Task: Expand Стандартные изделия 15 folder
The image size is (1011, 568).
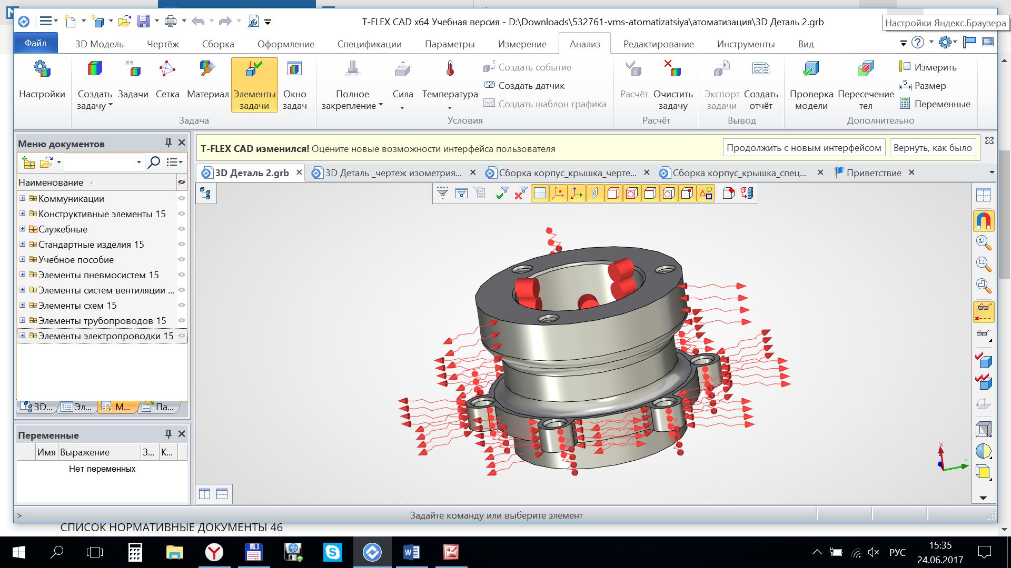Action: coord(23,244)
